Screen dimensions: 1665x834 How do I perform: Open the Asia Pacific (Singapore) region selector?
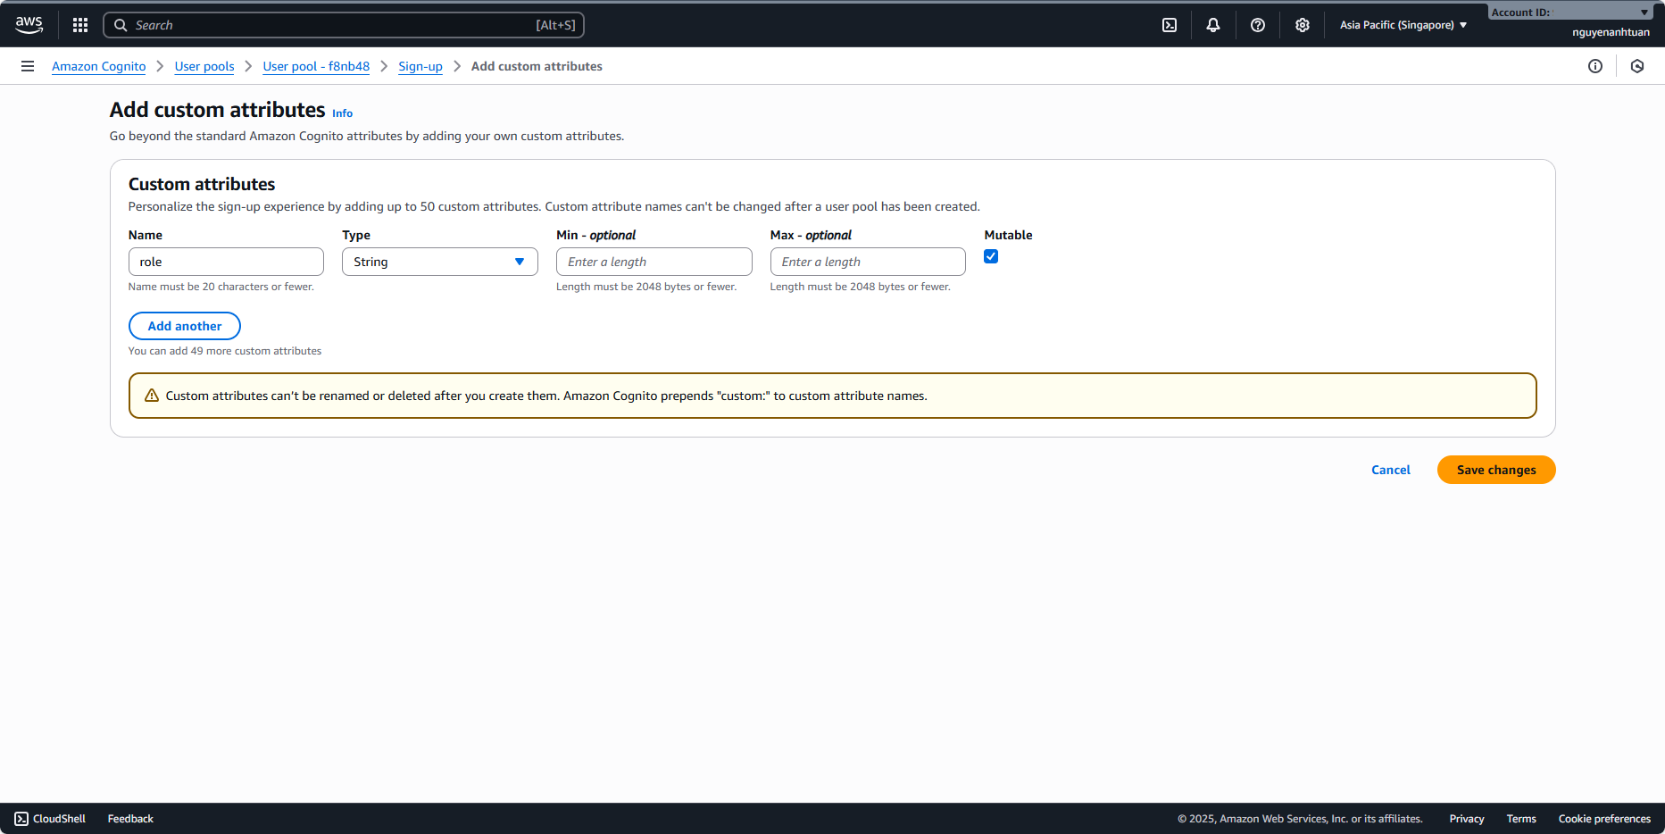[1403, 25]
